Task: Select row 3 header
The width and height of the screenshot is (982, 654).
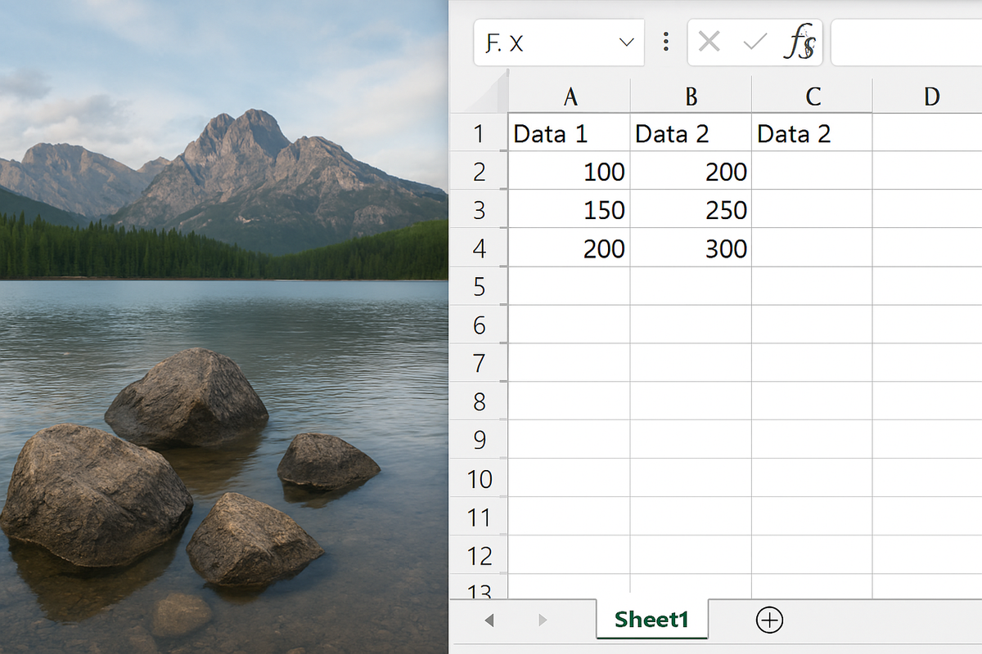Action: (x=479, y=210)
